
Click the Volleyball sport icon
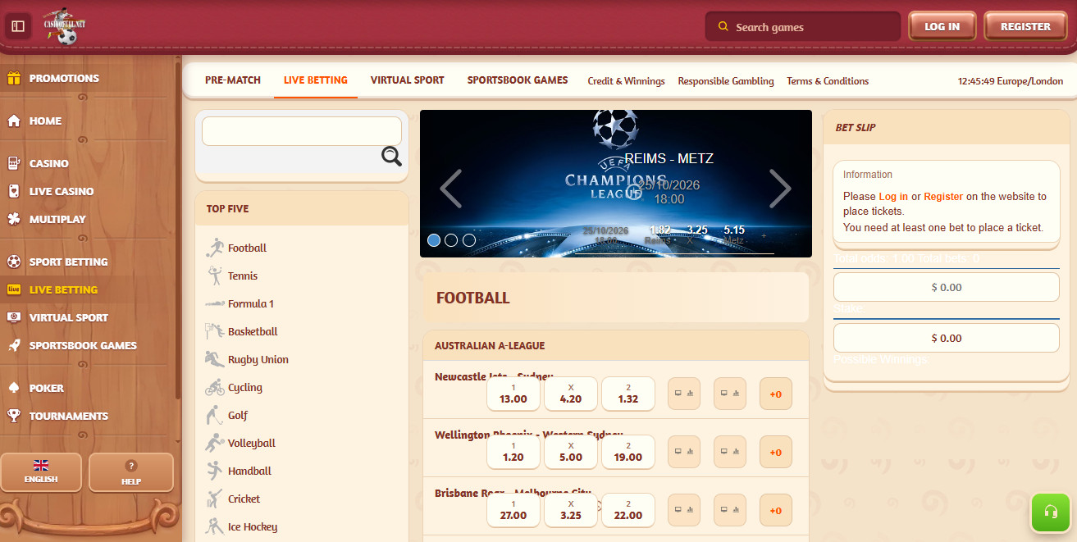point(215,443)
